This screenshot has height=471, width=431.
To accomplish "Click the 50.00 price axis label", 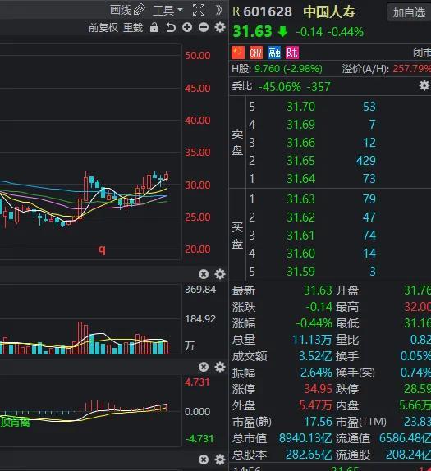I will tap(198, 55).
